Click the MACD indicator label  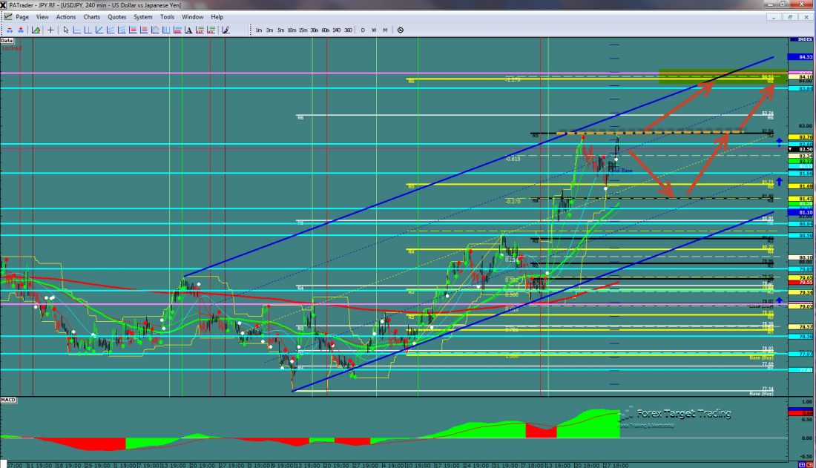(9, 401)
